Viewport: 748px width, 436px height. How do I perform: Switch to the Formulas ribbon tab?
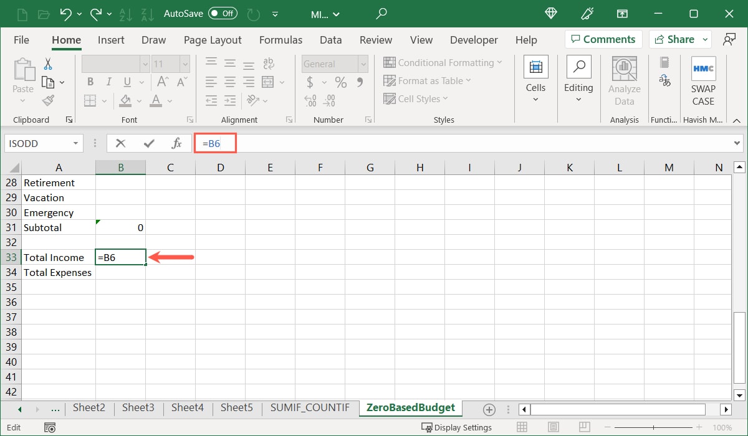coord(280,39)
